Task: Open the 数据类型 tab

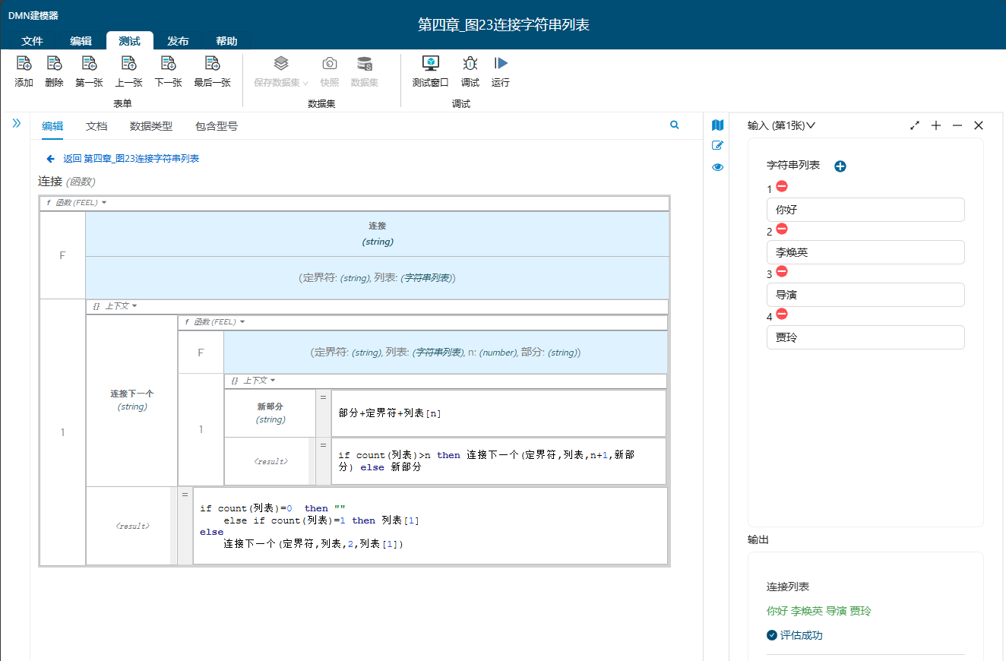Action: [151, 126]
